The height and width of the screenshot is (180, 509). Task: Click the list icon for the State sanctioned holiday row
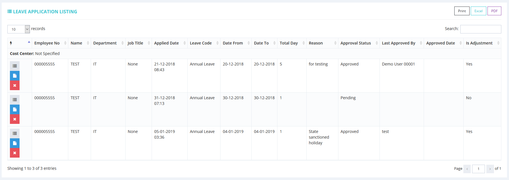pos(15,134)
